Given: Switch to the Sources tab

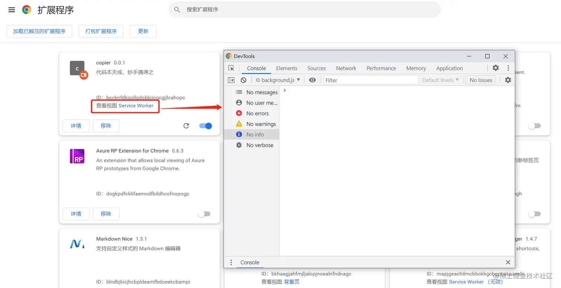Looking at the screenshot, I should click(316, 68).
